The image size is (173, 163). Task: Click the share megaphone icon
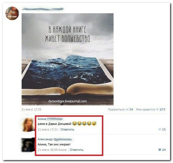coord(127,109)
